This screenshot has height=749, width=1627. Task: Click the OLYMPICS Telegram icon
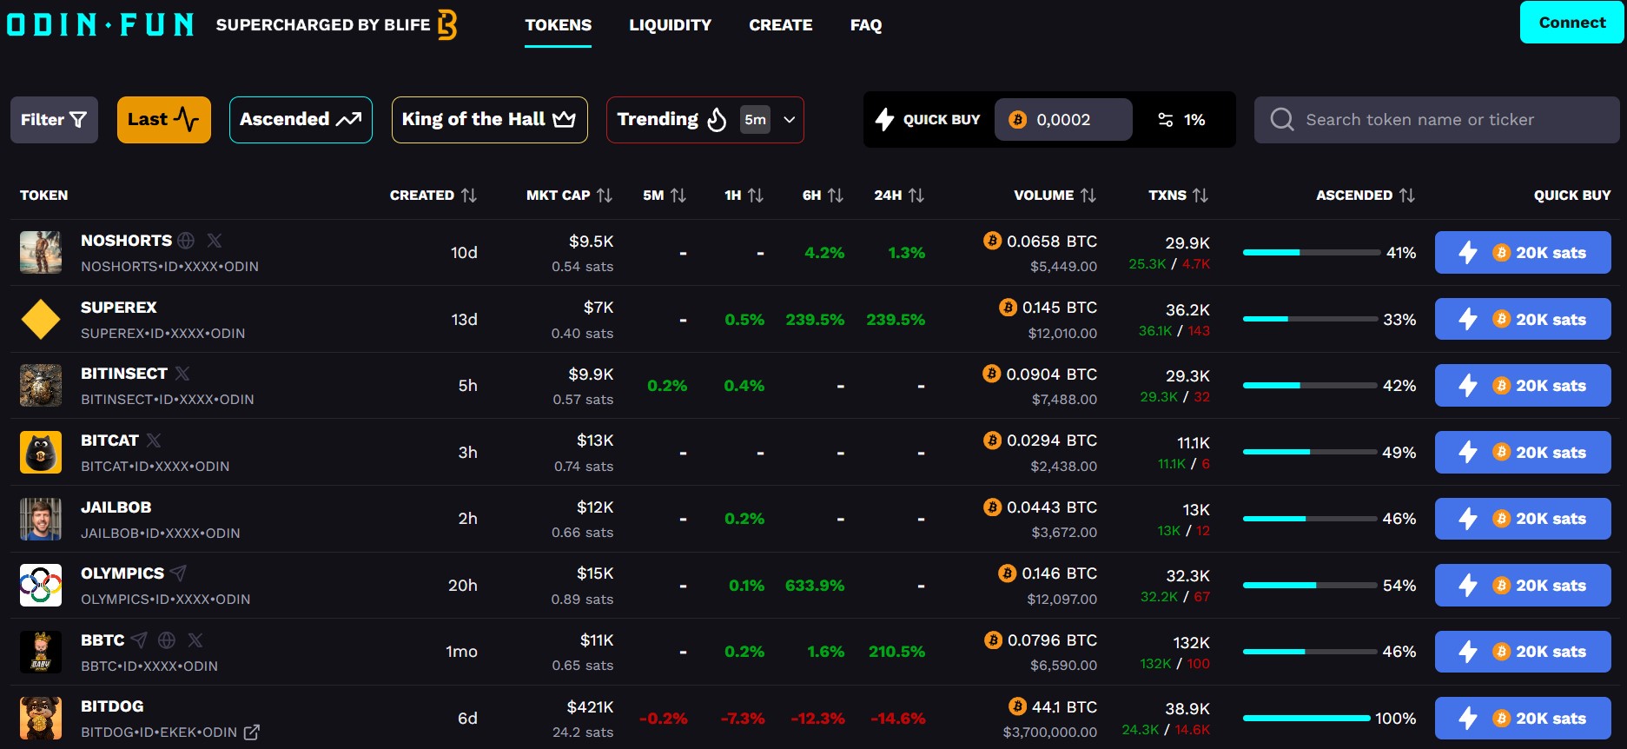click(179, 573)
